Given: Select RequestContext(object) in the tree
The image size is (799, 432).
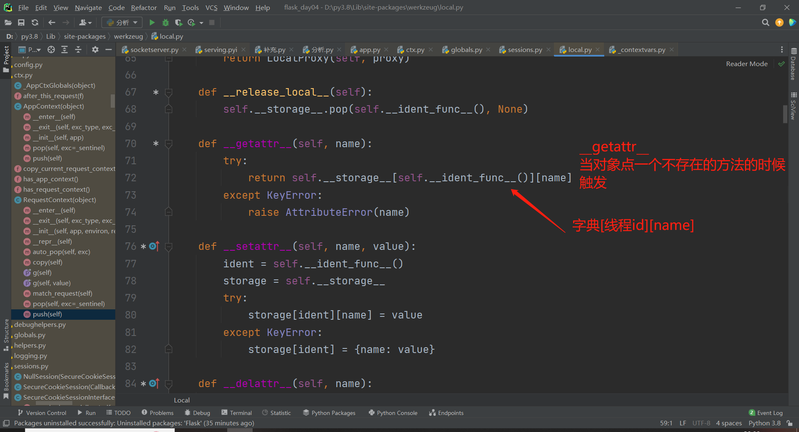Looking at the screenshot, I should click(x=60, y=200).
